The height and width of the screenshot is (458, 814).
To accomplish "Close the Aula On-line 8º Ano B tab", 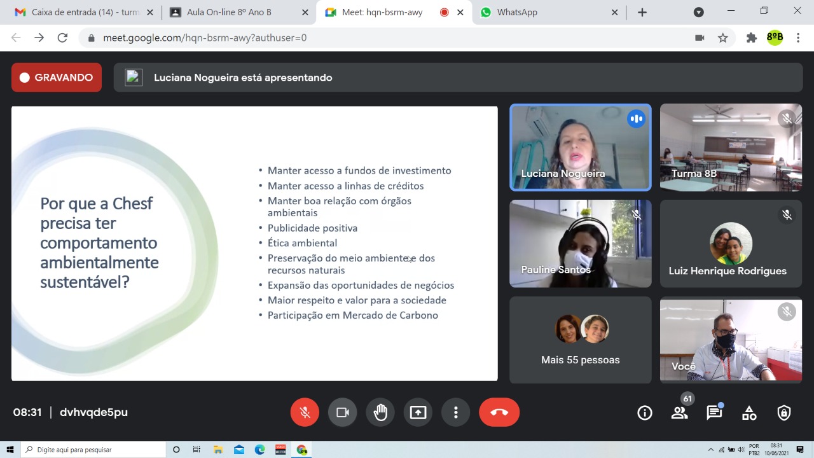I will (305, 12).
